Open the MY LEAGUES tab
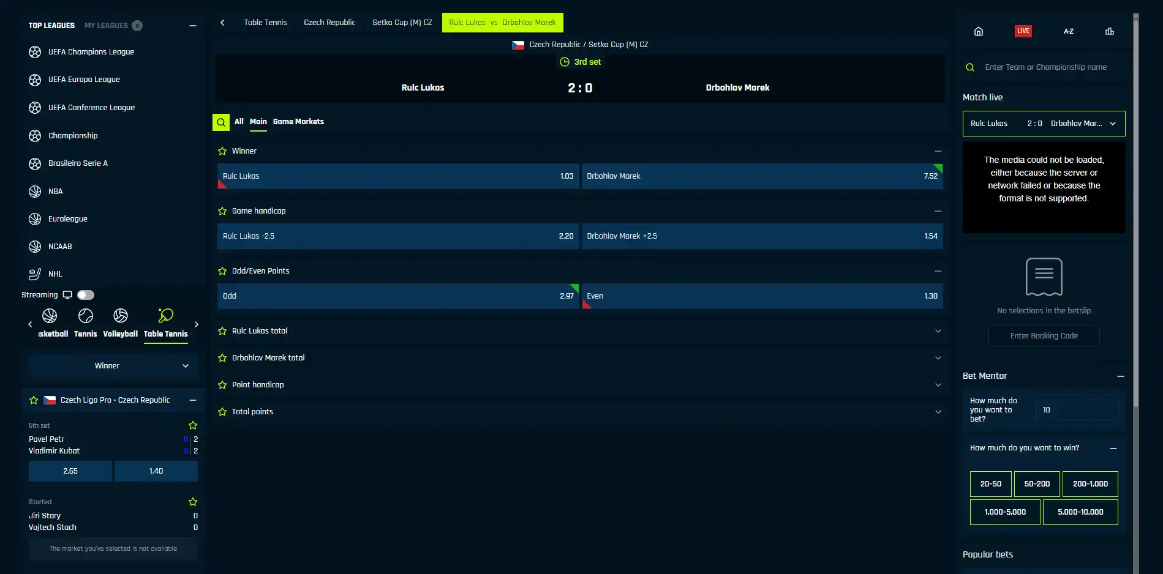Image resolution: width=1163 pixels, height=574 pixels. pos(107,26)
